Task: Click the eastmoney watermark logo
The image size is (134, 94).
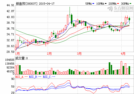Action: click(120, 9)
